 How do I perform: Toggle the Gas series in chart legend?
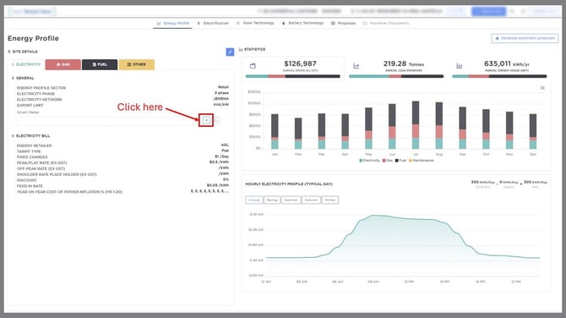[387, 161]
